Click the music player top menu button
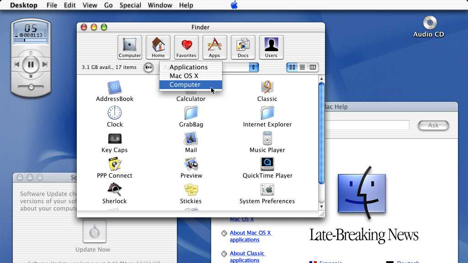Image resolution: width=468 pixels, height=263 pixels. pyautogui.click(x=31, y=53)
